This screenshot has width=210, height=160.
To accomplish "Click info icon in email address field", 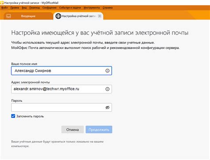I will click(x=107, y=89).
